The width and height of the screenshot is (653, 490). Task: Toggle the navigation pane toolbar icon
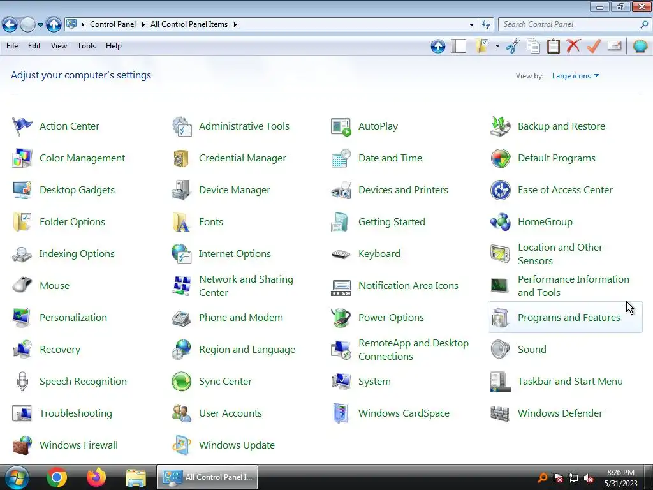(459, 46)
